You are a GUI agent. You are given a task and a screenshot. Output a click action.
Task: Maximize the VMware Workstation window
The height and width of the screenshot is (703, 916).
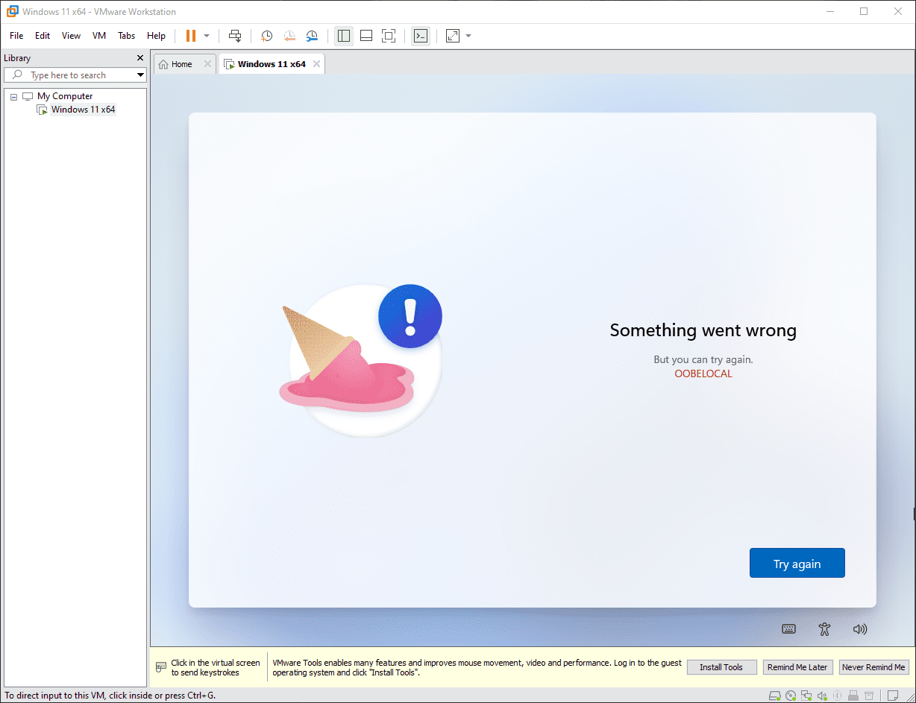864,11
